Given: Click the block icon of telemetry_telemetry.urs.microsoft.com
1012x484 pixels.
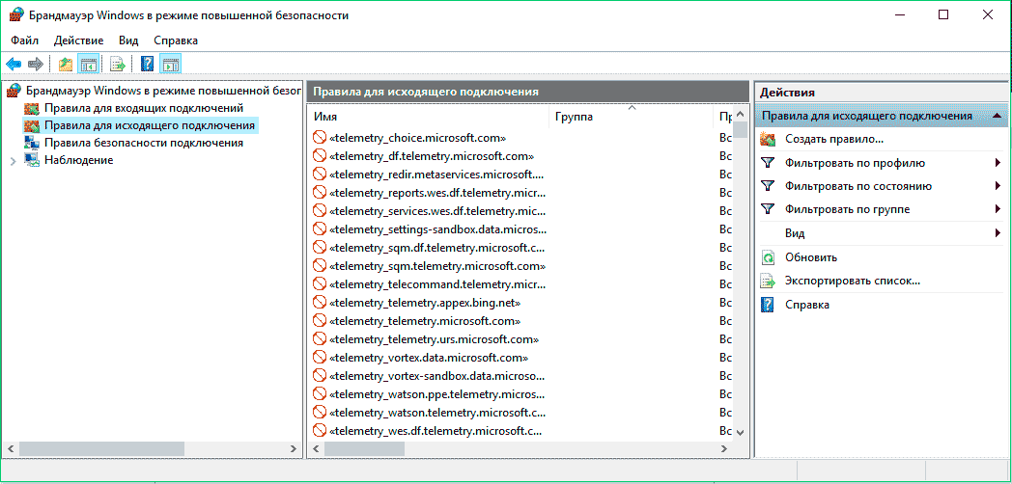Looking at the screenshot, I should coord(320,339).
